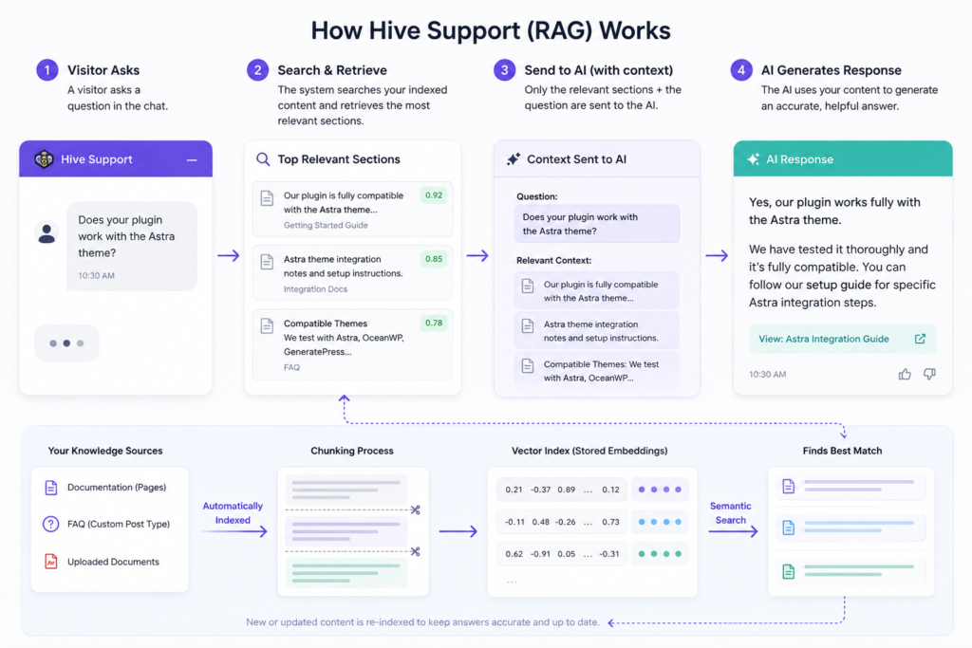Click the red Uploaded Documents PDF icon
The height and width of the screenshot is (648, 972).
pyautogui.click(x=51, y=562)
